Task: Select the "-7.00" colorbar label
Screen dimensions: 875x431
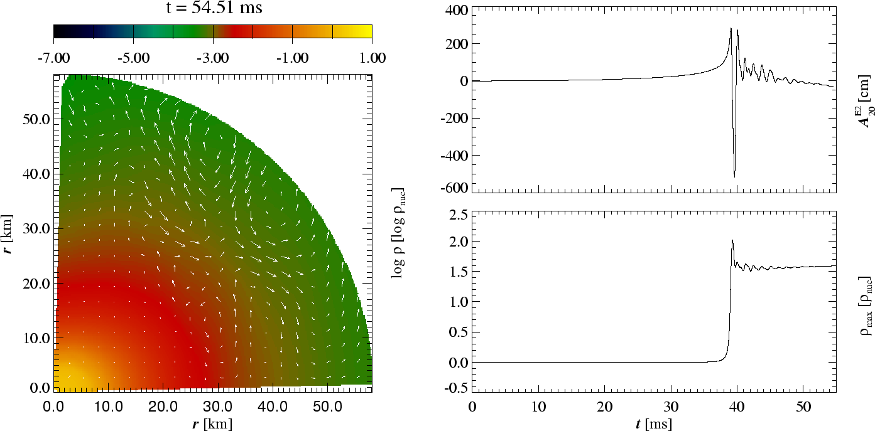Action: coord(53,58)
